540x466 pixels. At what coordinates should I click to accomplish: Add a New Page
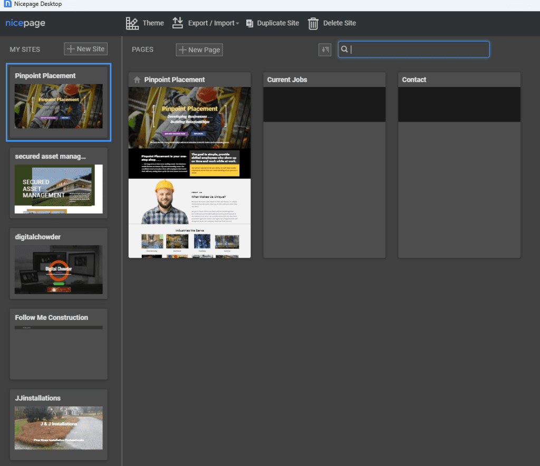tap(199, 50)
